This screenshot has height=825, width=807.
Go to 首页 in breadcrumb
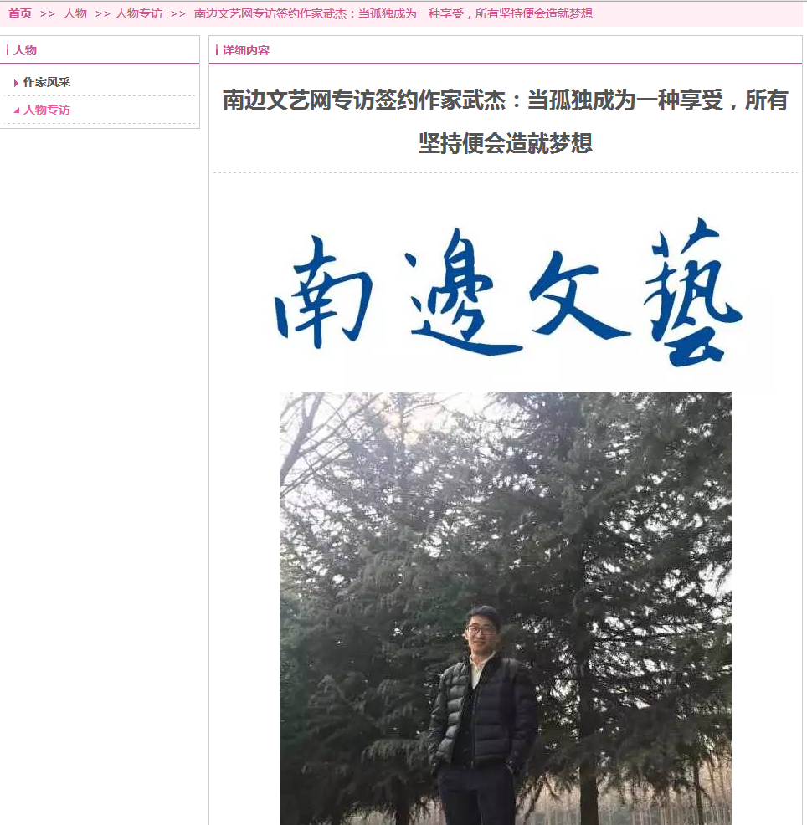(20, 13)
